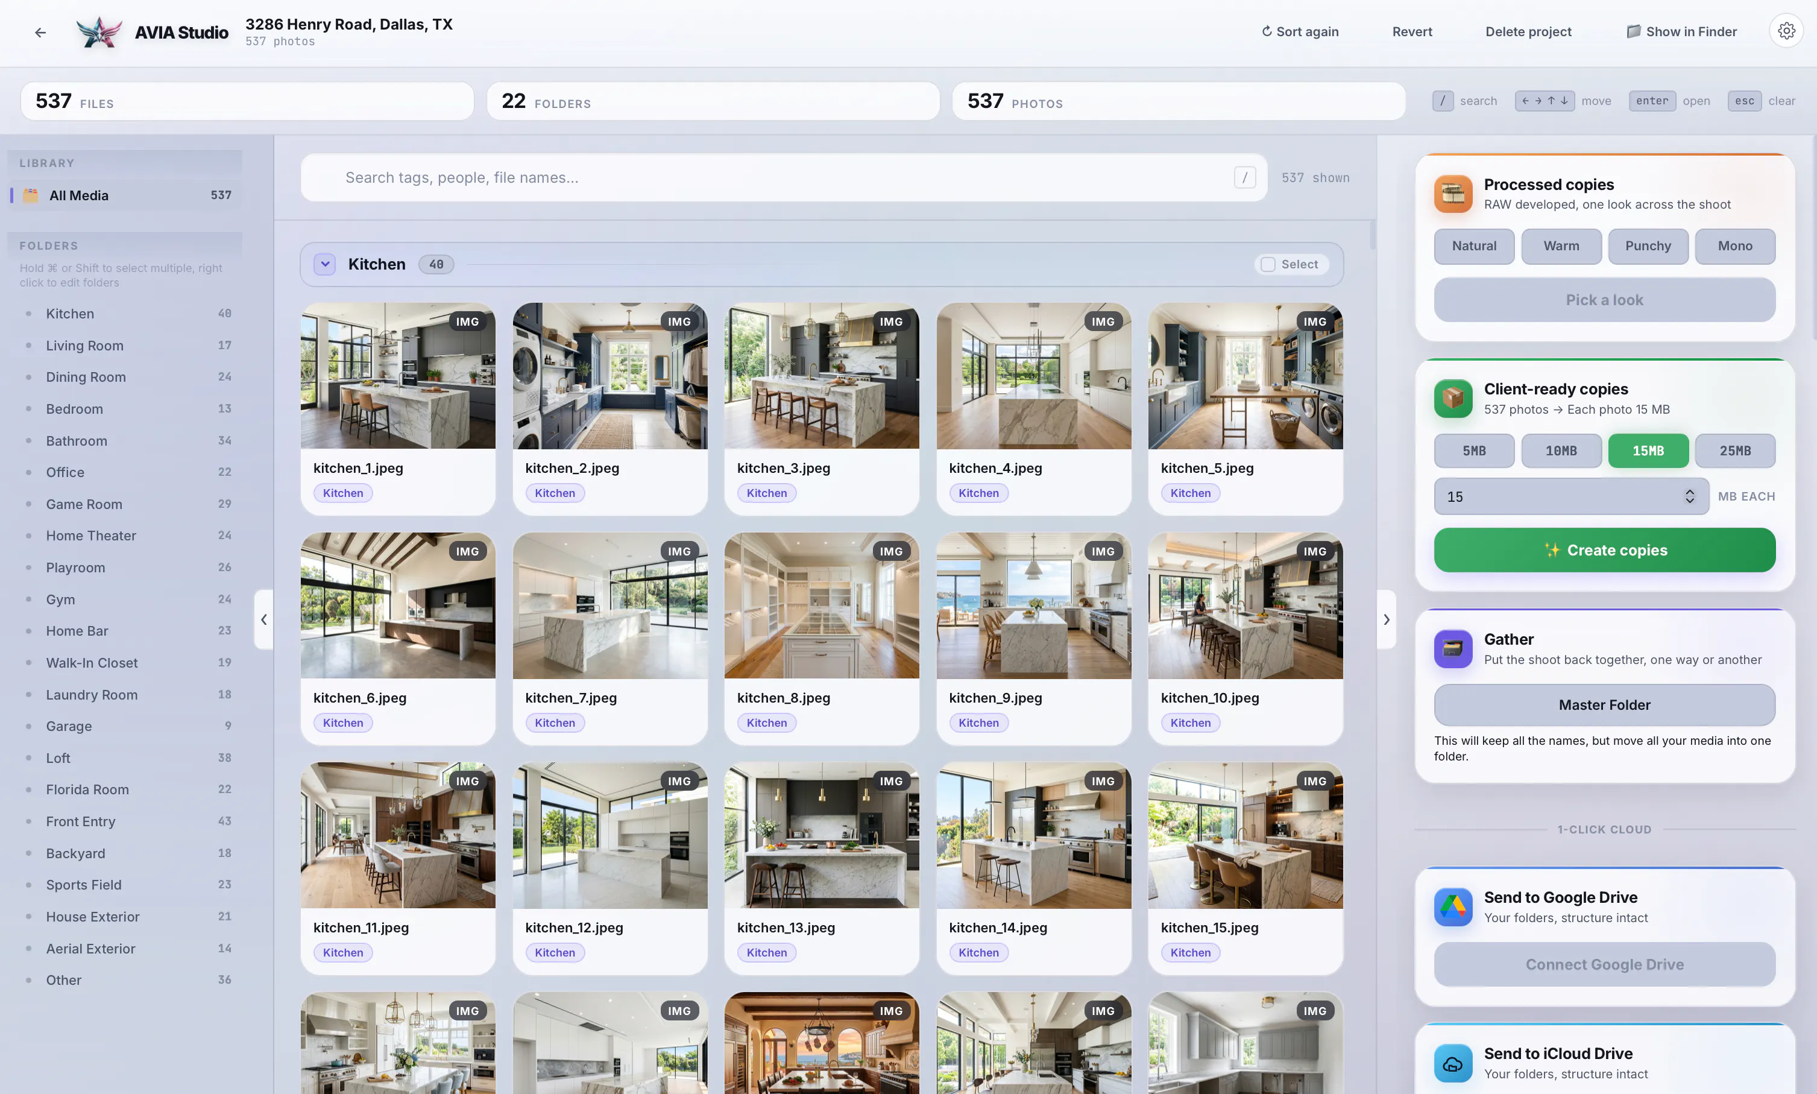Screen dimensions: 1817x1094
Task: Click the IMG badge on kitchen_5.jpeg
Action: point(1314,321)
